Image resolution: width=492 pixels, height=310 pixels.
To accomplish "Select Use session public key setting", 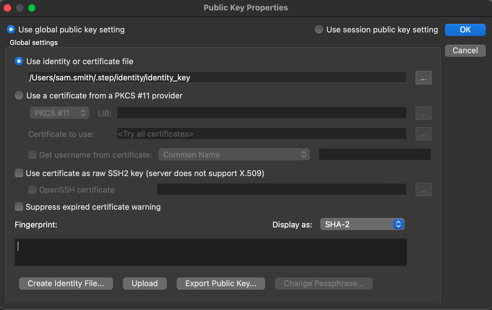I will coord(319,30).
